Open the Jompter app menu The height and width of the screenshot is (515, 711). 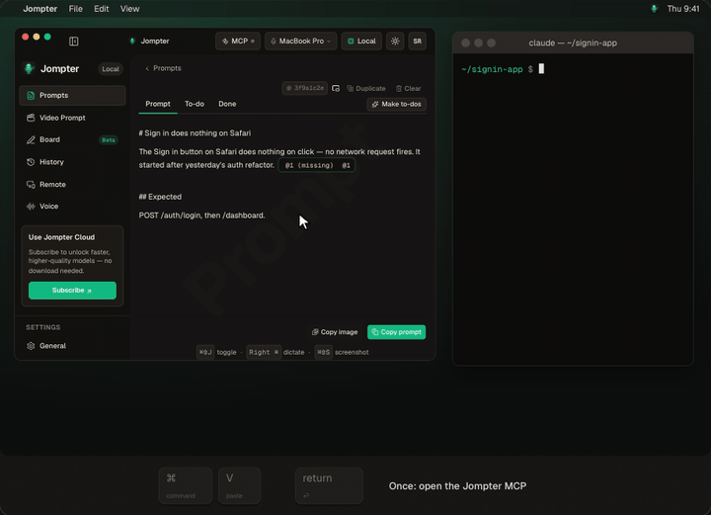click(39, 9)
